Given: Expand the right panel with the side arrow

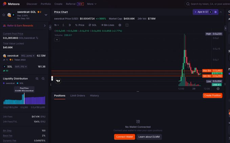Looking at the screenshot, I should (226, 28).
